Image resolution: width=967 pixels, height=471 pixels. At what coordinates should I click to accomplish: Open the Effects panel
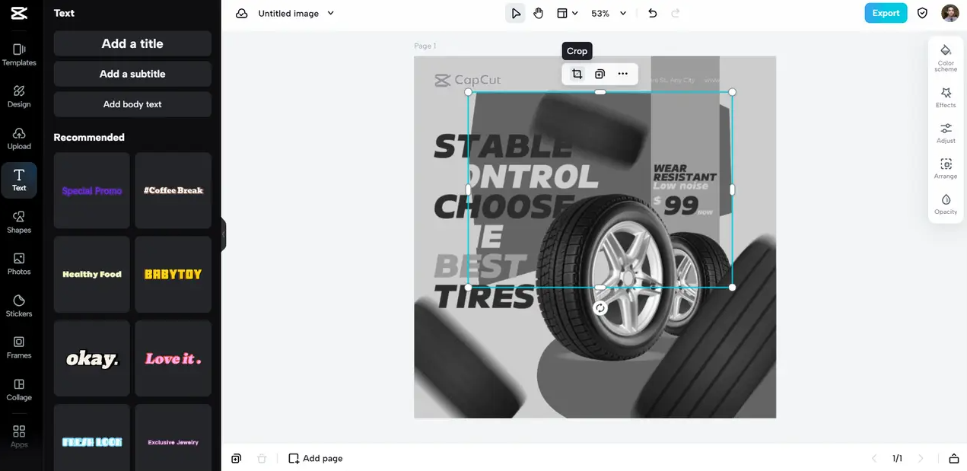(946, 97)
